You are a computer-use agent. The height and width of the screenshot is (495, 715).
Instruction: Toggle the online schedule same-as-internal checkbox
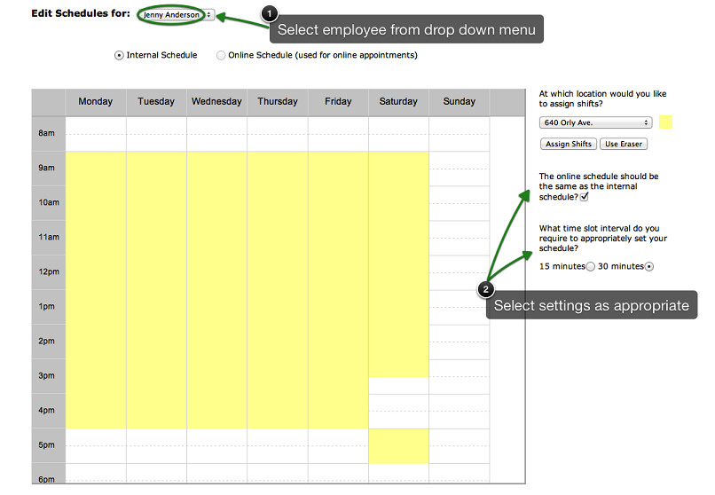(x=584, y=197)
